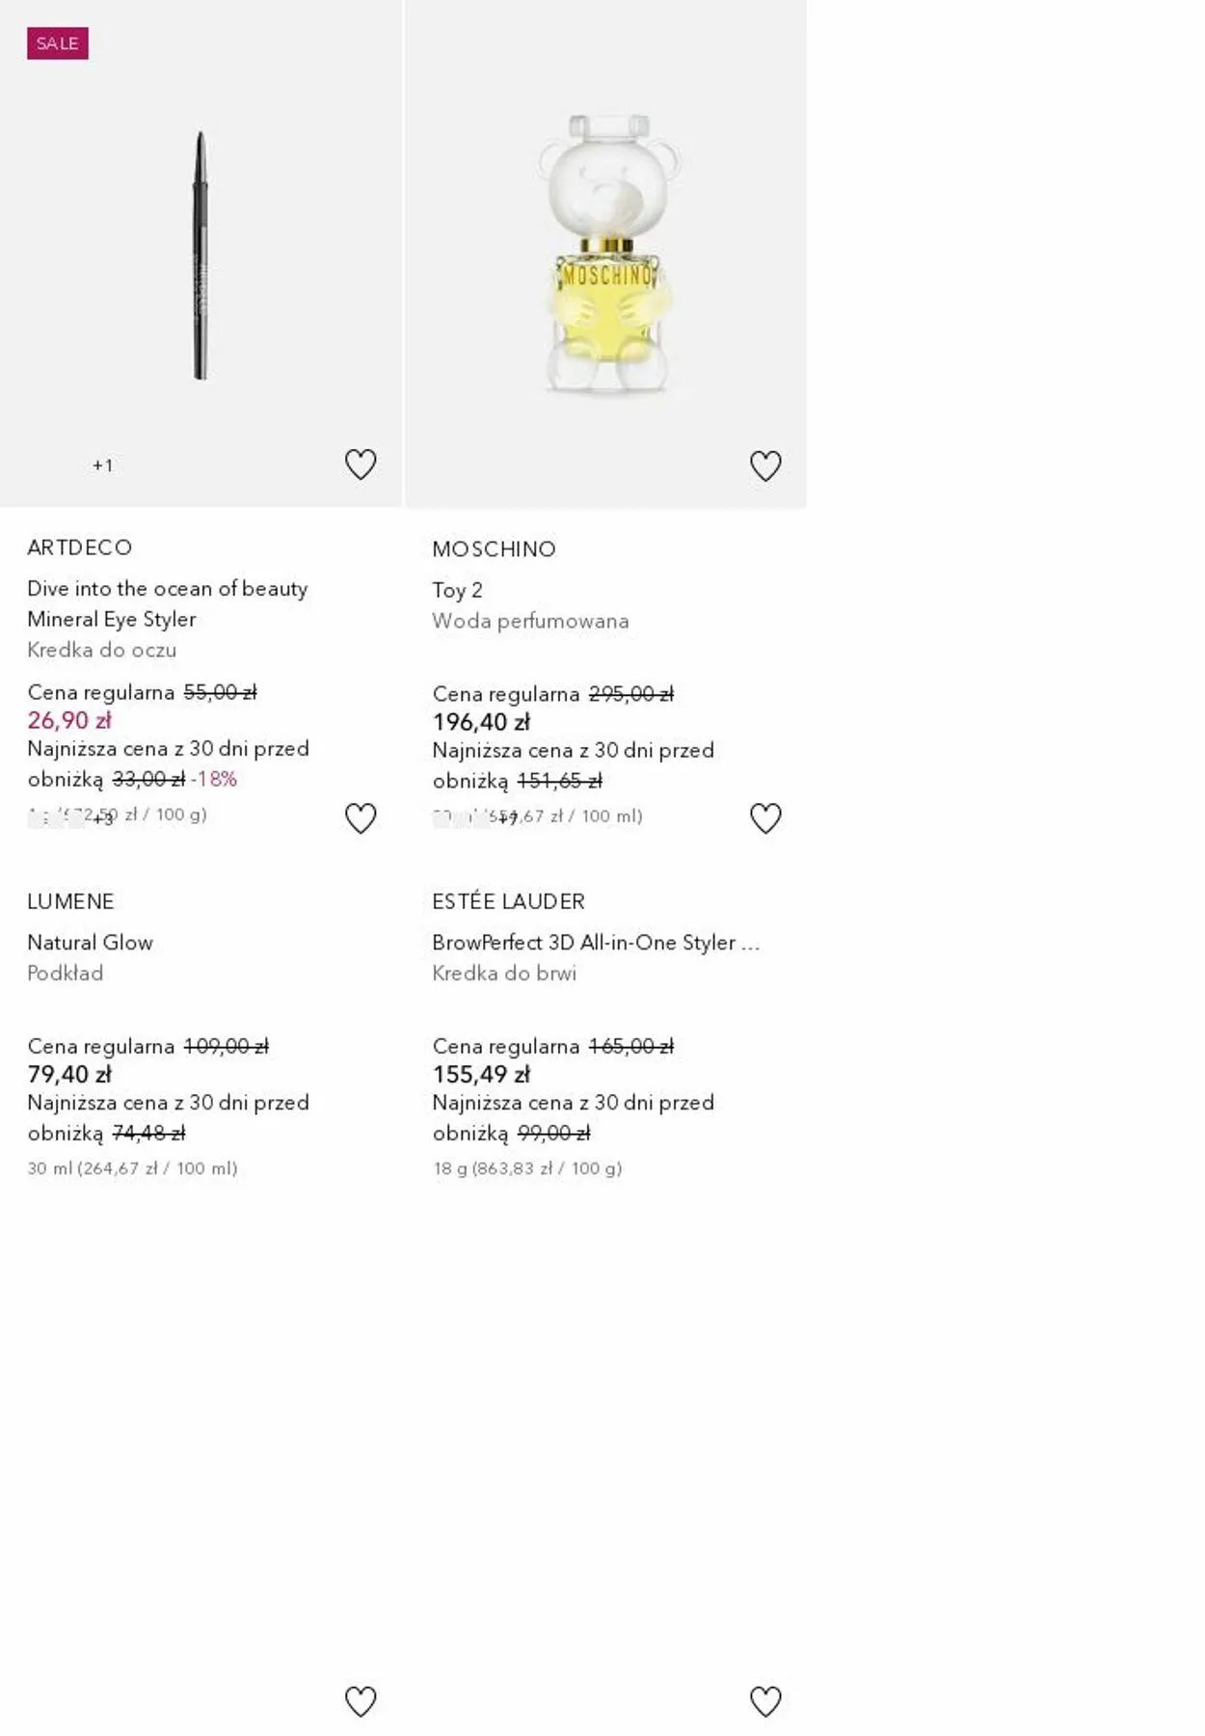Screen dimensions: 1205x1736
Task: Click the LUMENE brand name
Action: (x=70, y=901)
